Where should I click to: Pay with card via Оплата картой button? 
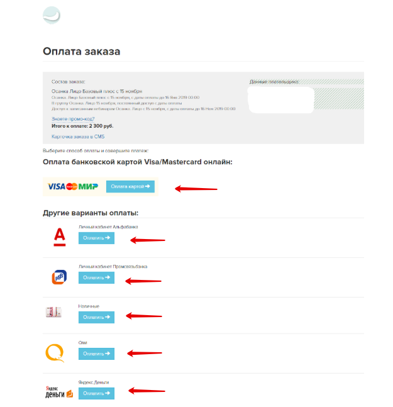point(130,187)
